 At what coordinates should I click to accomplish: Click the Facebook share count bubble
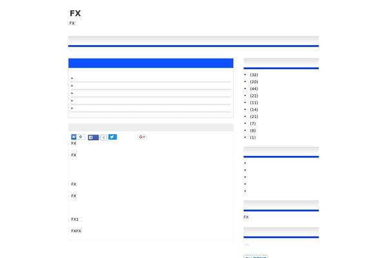click(104, 137)
